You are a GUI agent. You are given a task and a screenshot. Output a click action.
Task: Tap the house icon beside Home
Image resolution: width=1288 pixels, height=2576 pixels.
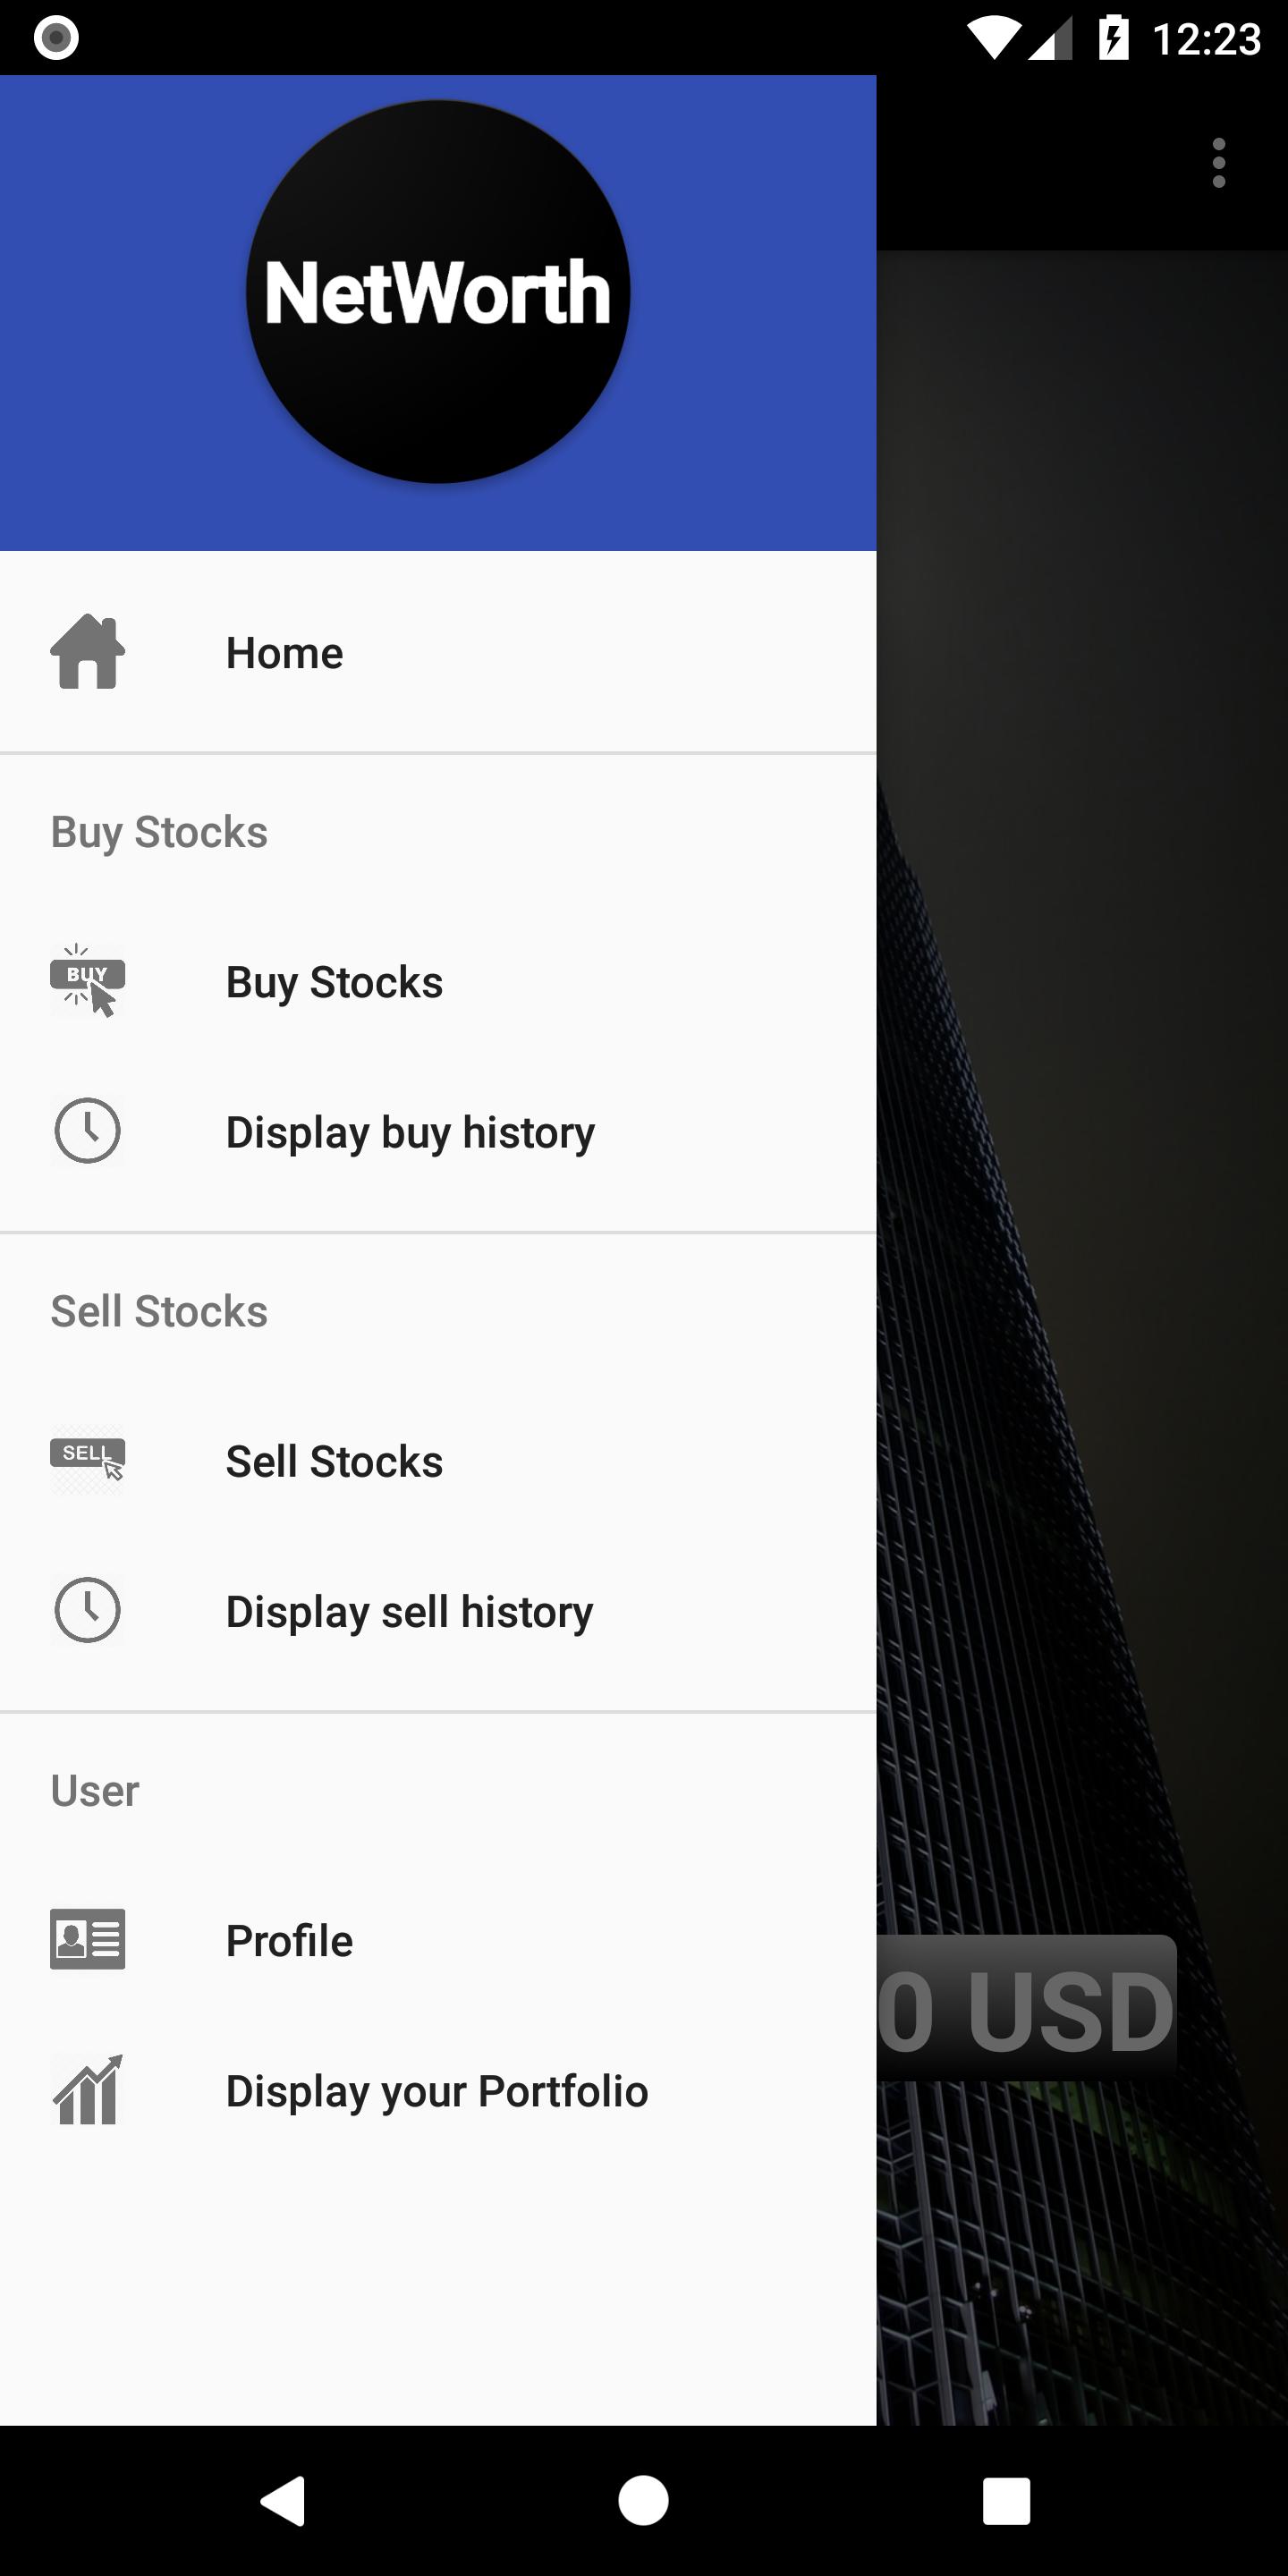[88, 652]
